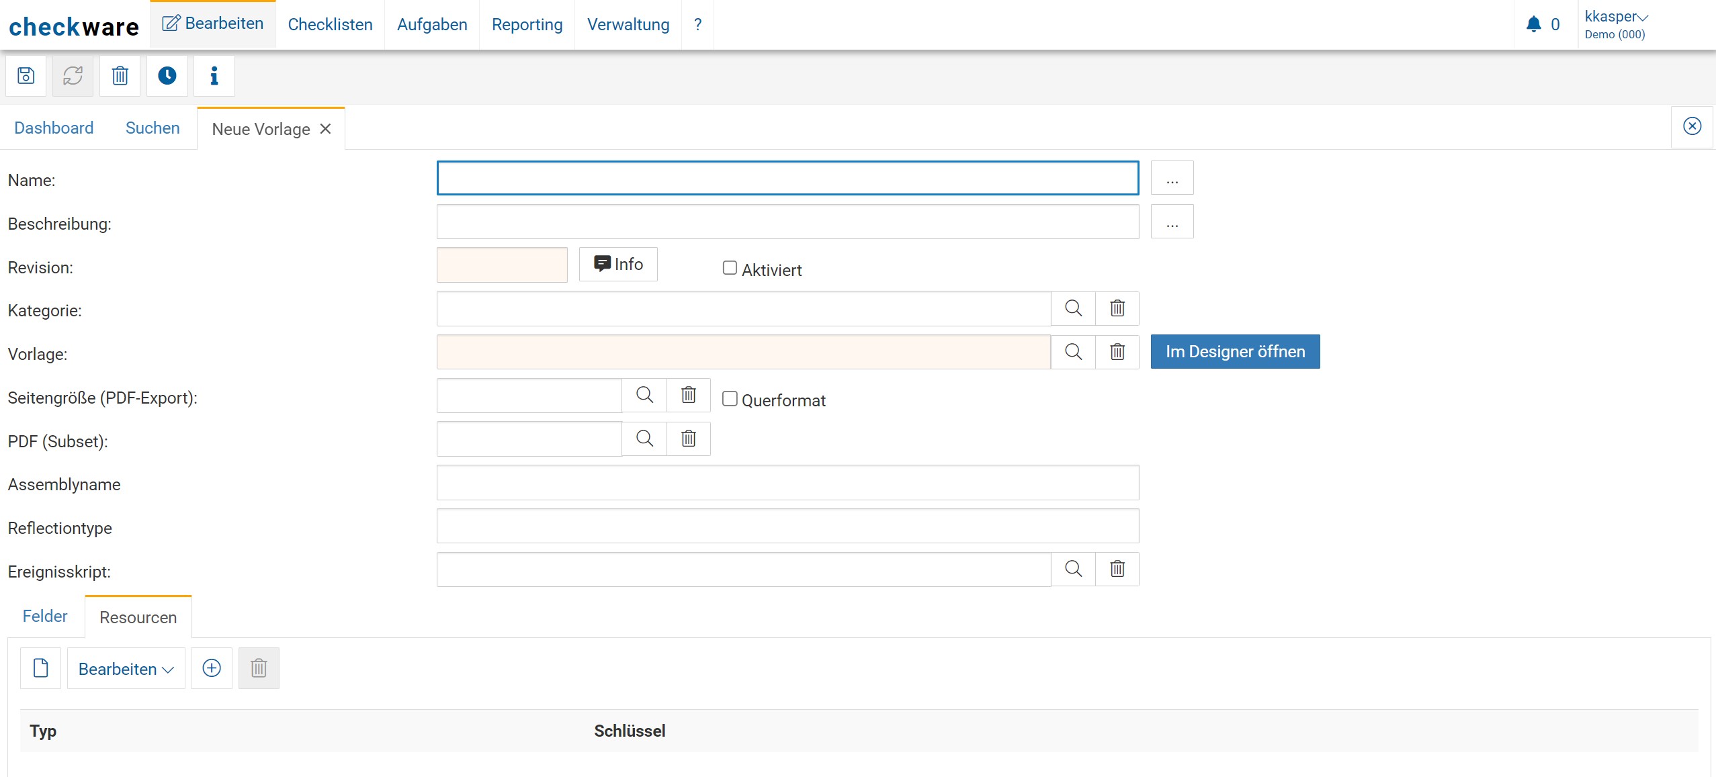Clear the Vorlage field using trash icon

[1117, 352]
